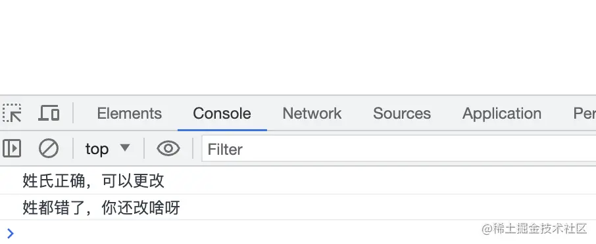The height and width of the screenshot is (244, 596).
Task: Click the blue console prompt chevron
Action: click(x=11, y=233)
